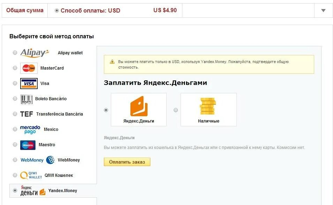Select the Maestro radio button
333x205 pixels.
(15, 144)
